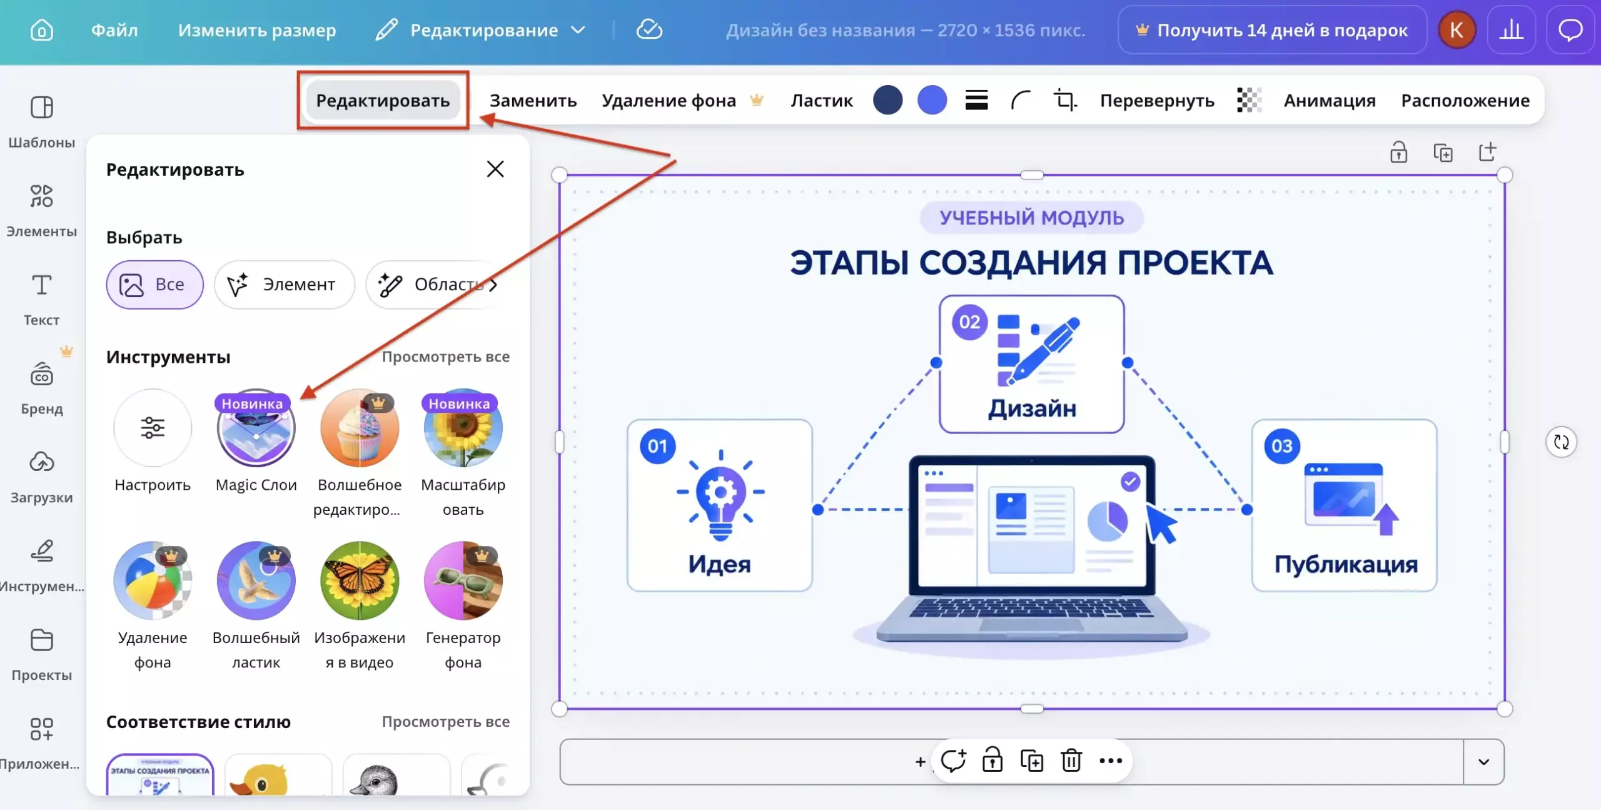
Task: Open the Текст sidebar tab
Action: [41, 300]
